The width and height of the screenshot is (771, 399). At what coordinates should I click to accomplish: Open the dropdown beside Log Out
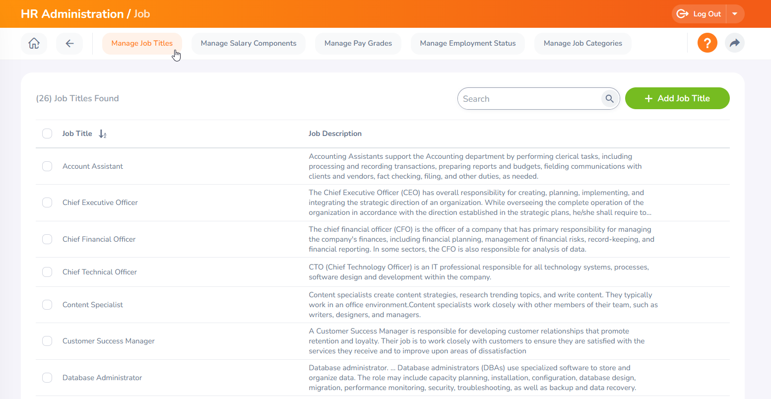(735, 14)
